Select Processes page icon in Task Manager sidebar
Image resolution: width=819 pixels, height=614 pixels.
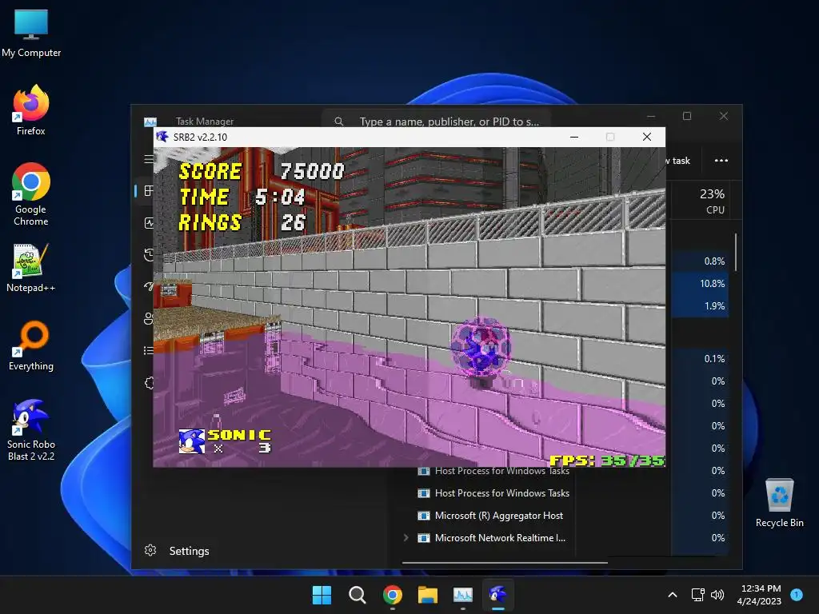click(x=148, y=191)
